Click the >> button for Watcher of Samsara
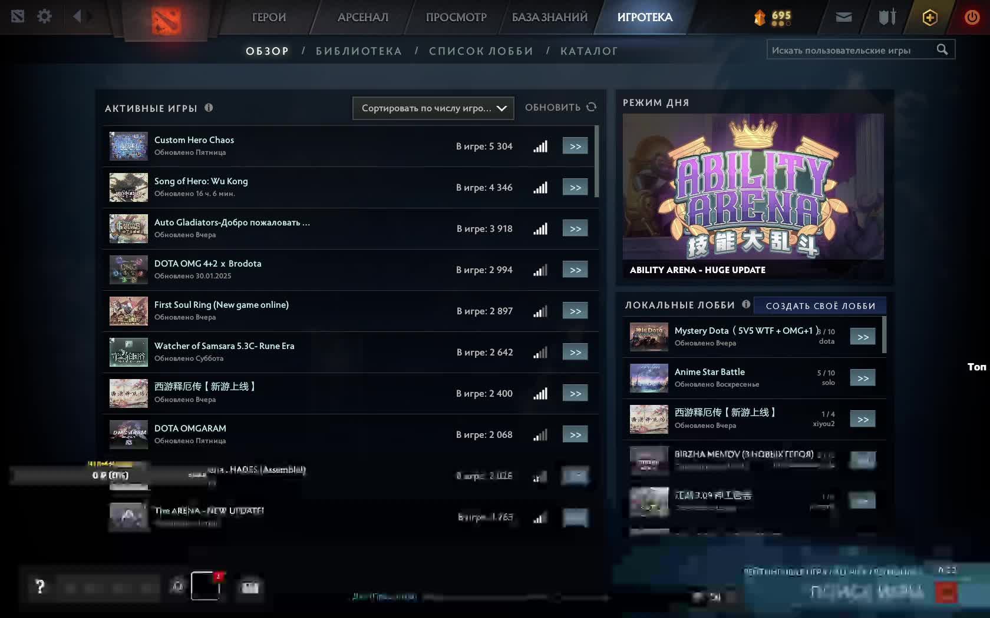 click(x=575, y=352)
